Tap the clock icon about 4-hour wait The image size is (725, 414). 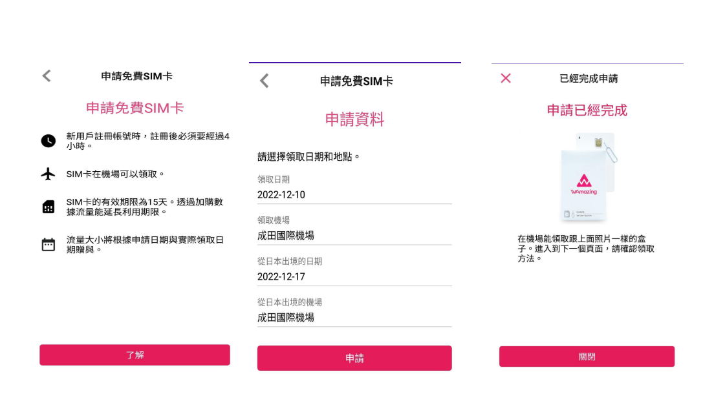[49, 141]
